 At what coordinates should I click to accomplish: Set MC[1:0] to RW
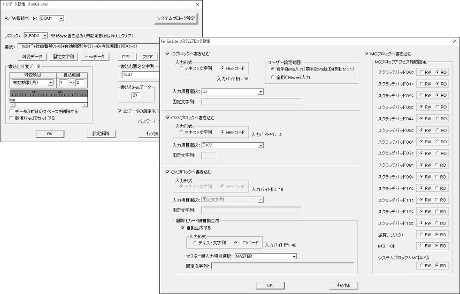click(x=421, y=246)
